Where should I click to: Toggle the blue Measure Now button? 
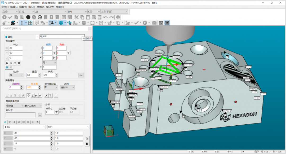(7, 67)
